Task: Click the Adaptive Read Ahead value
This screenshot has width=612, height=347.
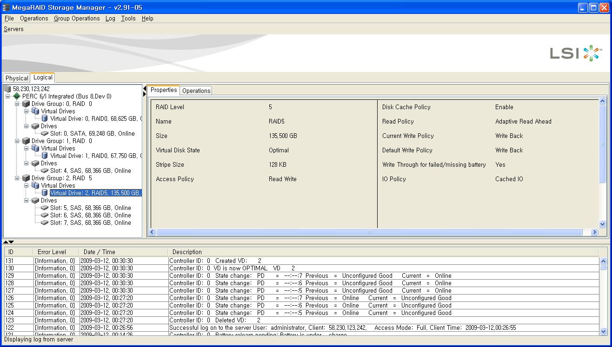Action: coord(523,121)
